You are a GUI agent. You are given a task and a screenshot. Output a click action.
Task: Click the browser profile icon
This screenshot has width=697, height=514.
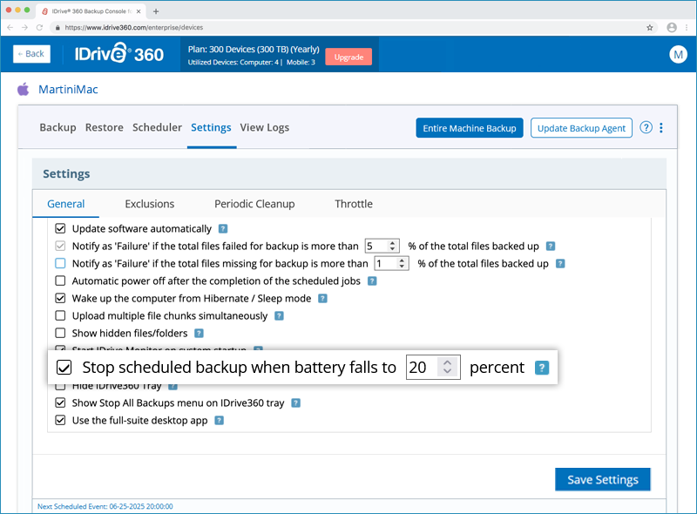[x=672, y=28]
